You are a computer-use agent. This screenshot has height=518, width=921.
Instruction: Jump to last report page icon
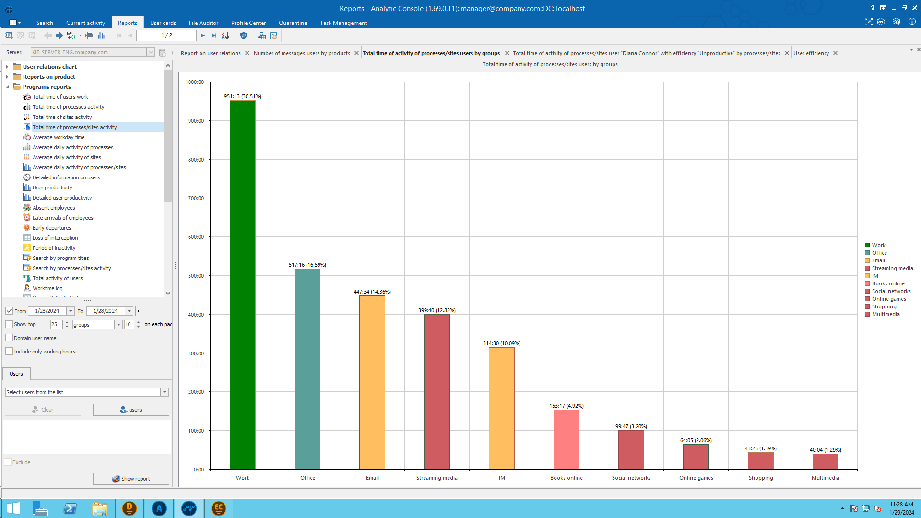pyautogui.click(x=214, y=35)
